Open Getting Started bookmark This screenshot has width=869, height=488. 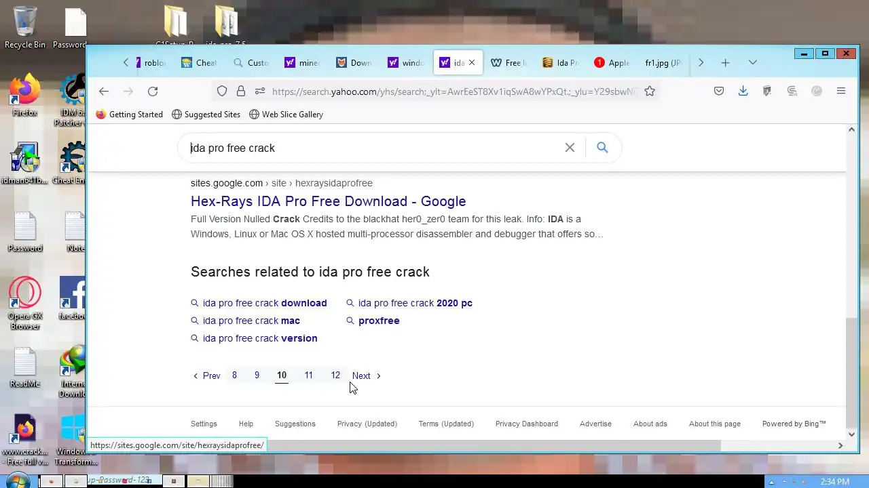(x=129, y=115)
